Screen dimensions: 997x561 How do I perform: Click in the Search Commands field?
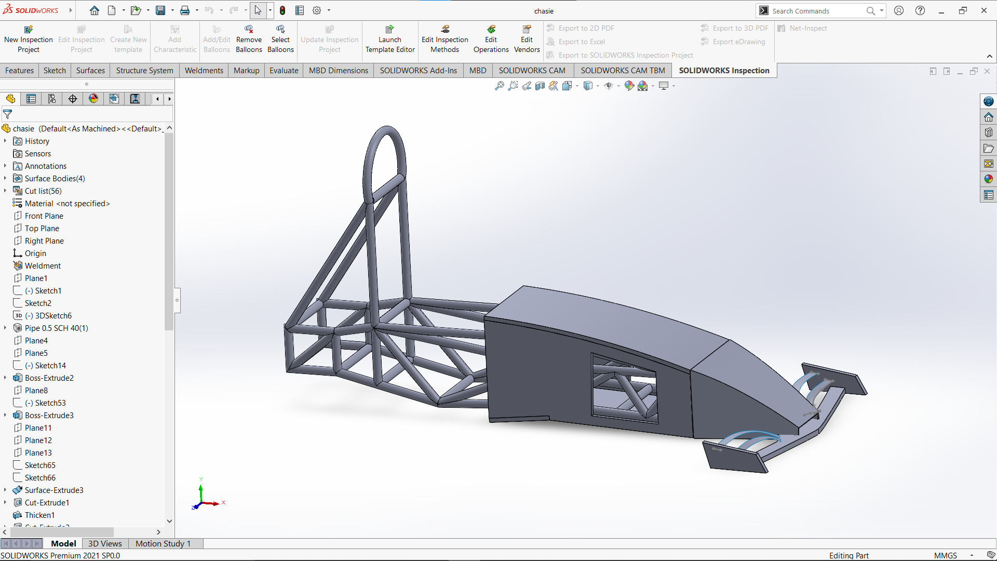click(x=818, y=11)
